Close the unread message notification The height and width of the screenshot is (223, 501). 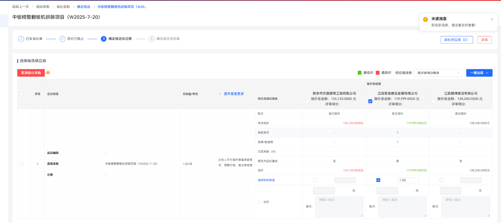click(492, 19)
